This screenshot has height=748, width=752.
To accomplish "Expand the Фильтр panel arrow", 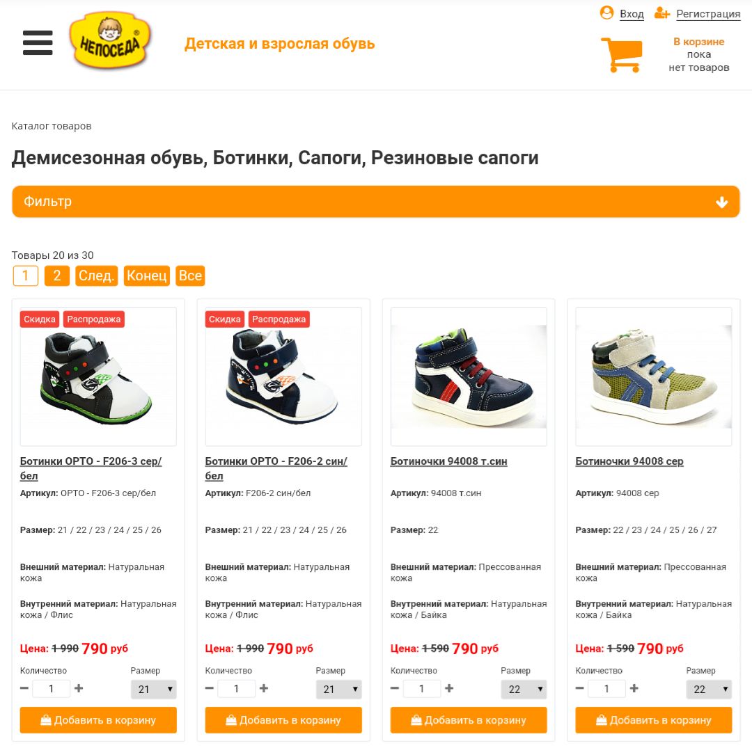I will pos(721,202).
